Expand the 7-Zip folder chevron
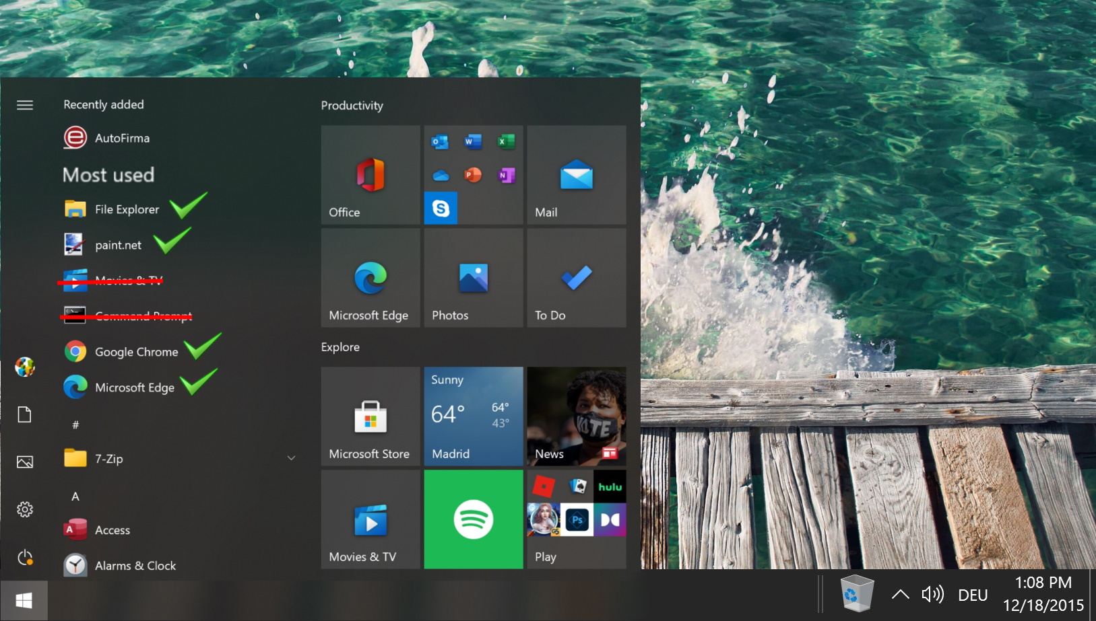 pyautogui.click(x=291, y=458)
